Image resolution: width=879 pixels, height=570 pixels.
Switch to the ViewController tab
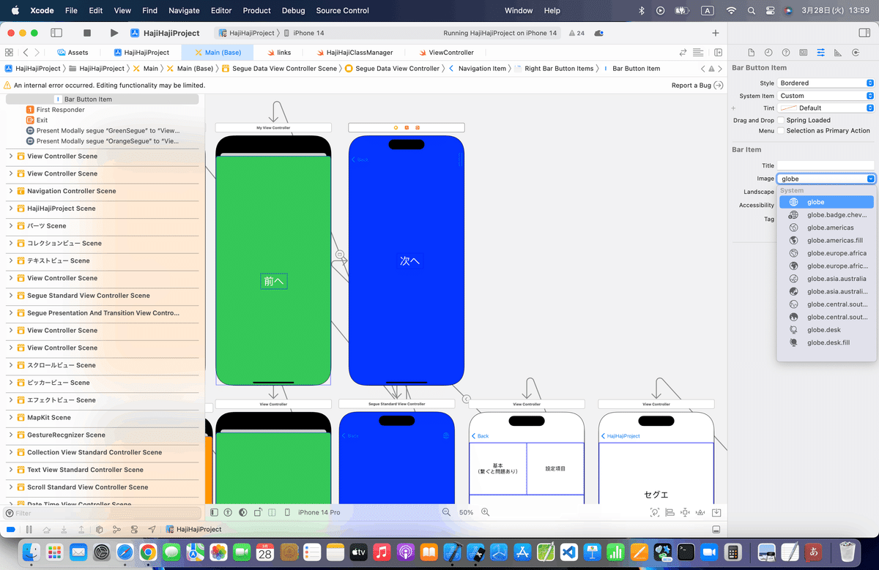coord(446,53)
